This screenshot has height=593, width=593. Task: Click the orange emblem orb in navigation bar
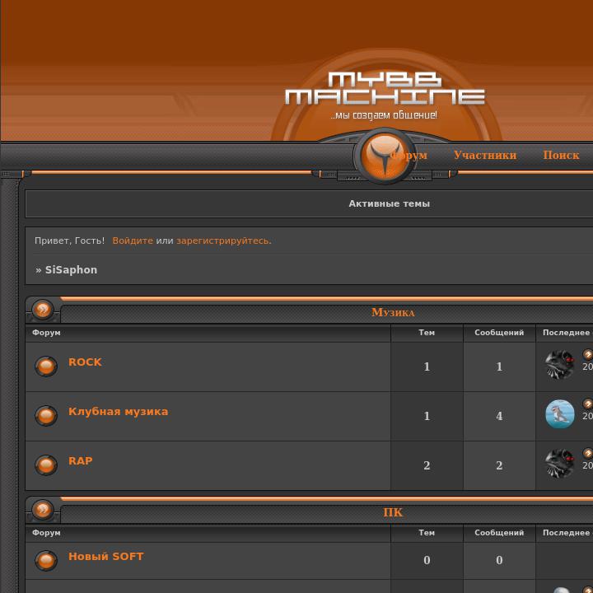pos(385,156)
